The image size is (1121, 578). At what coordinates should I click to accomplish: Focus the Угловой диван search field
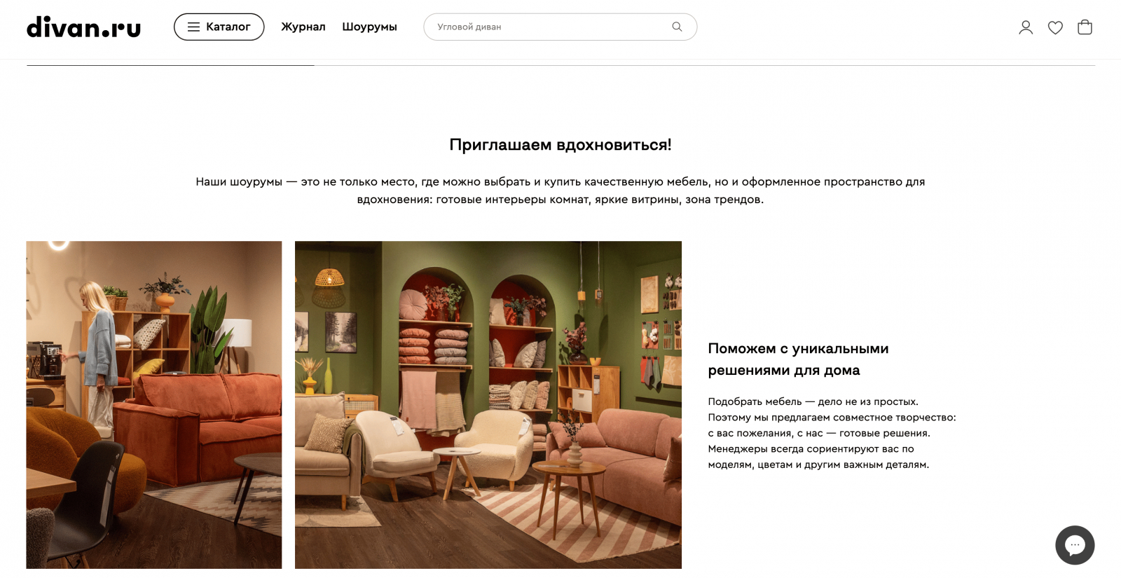pos(560,27)
